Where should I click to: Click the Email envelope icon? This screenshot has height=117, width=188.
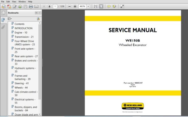coord(36,6)
